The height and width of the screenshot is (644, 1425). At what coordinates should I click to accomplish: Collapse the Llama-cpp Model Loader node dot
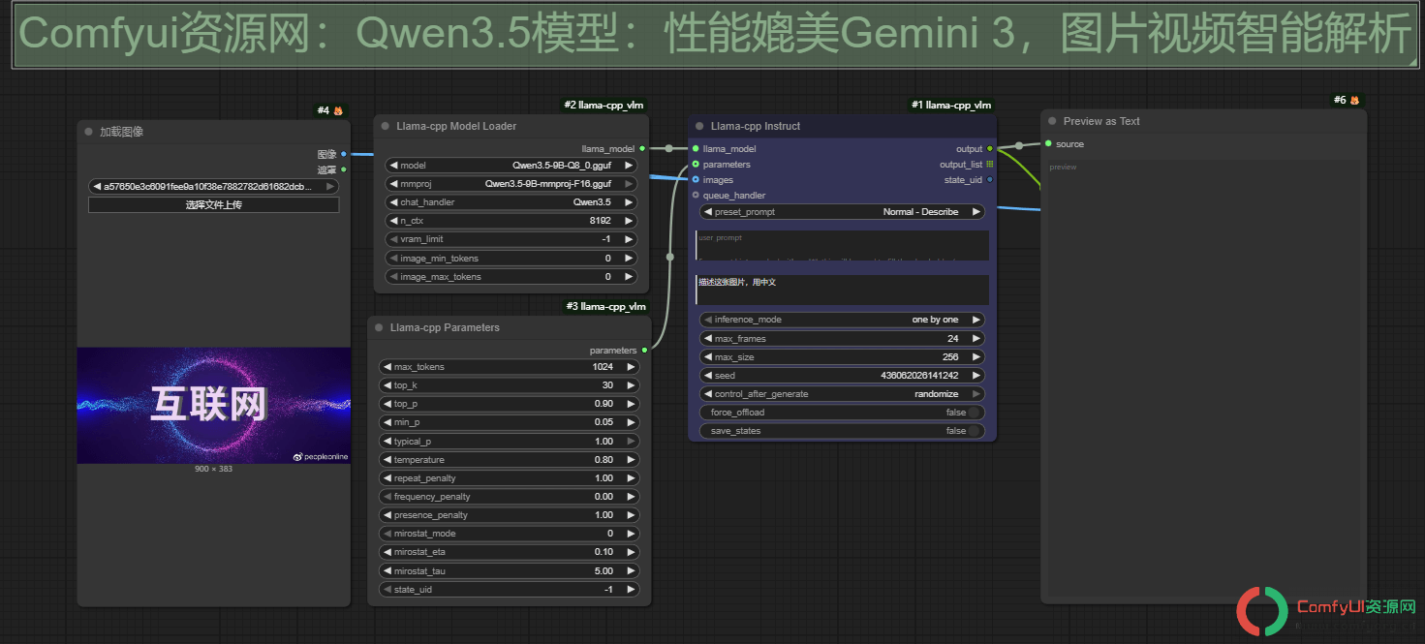pyautogui.click(x=385, y=126)
